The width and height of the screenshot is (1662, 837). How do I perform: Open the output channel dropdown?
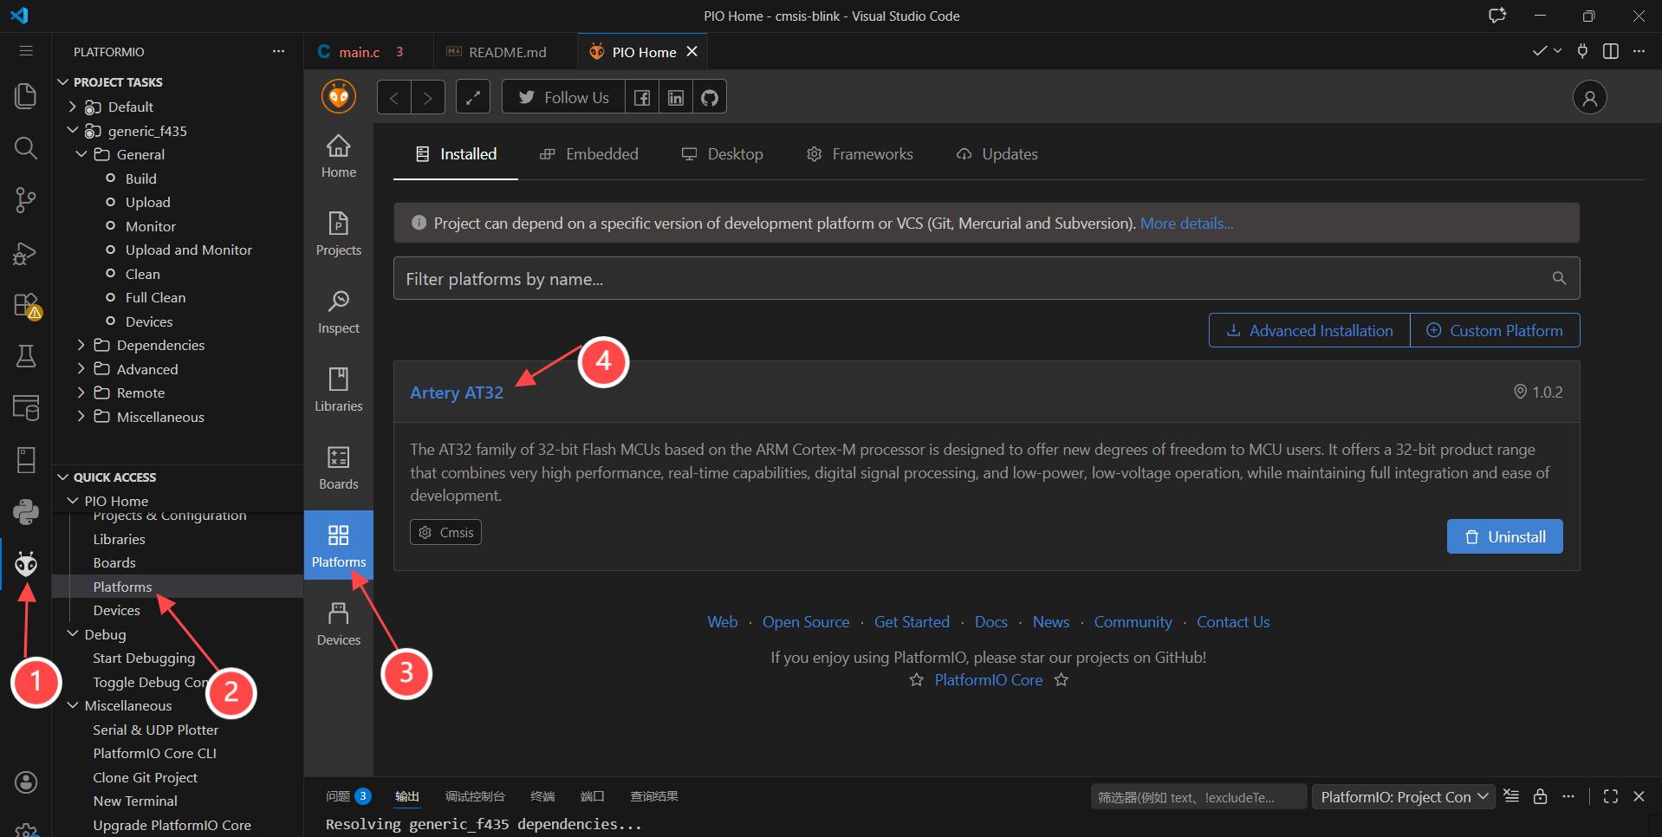1404,796
